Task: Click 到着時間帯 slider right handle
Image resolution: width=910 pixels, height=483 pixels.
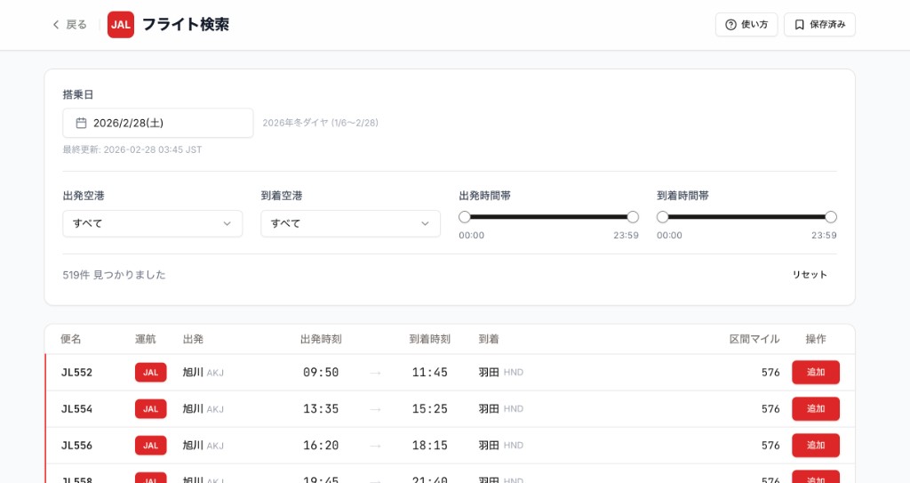Action: (x=831, y=217)
